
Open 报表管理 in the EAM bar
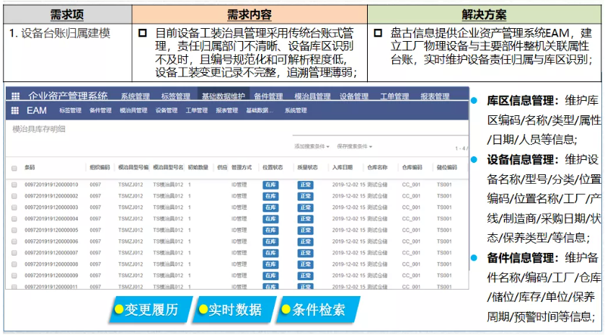[x=226, y=111]
